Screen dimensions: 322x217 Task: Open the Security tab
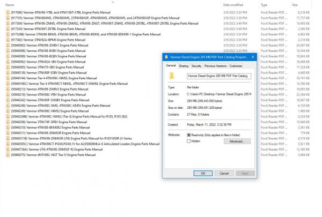[x=196, y=66]
